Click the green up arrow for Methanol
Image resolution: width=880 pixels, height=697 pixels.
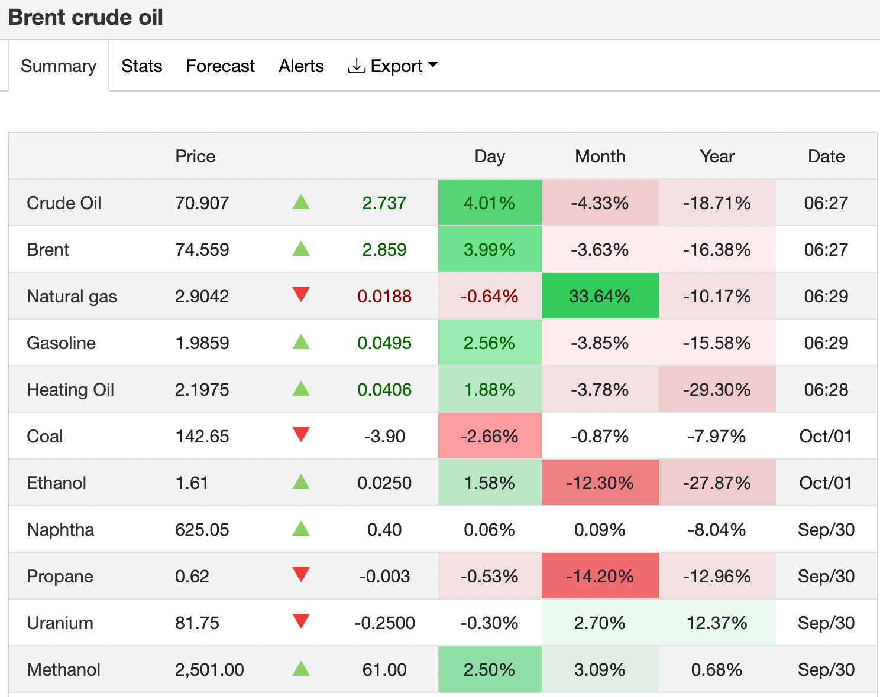click(x=301, y=669)
